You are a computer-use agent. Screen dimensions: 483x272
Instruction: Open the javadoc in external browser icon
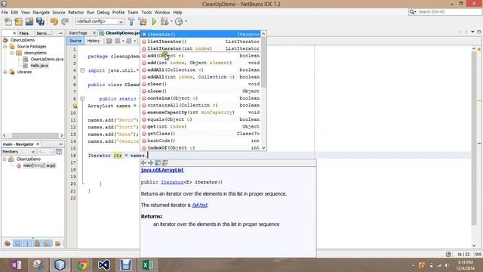coord(158,163)
